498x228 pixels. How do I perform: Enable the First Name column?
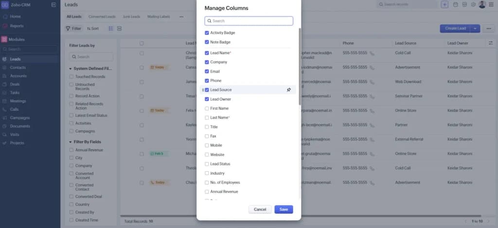207,108
